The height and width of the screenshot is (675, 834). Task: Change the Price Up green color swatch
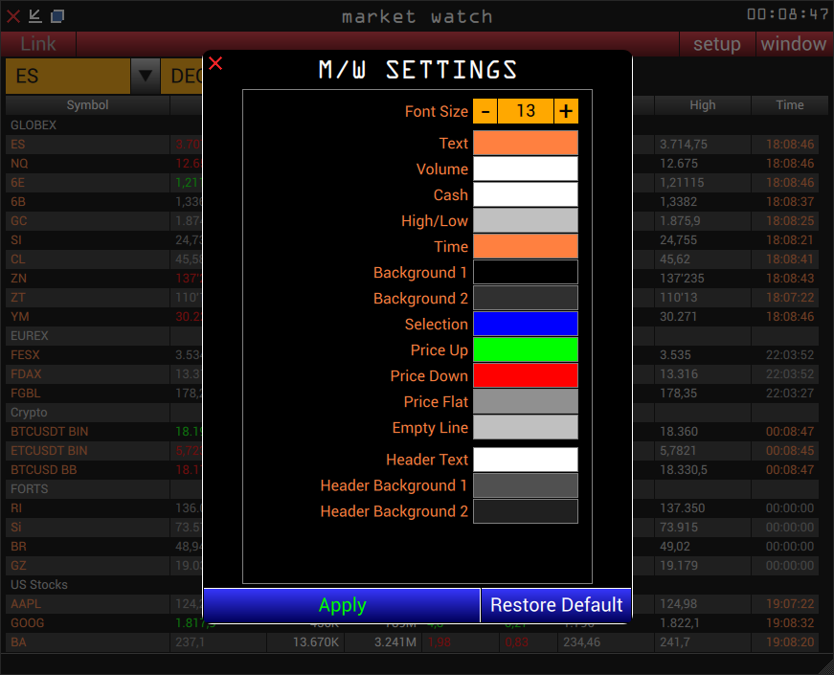coord(525,349)
